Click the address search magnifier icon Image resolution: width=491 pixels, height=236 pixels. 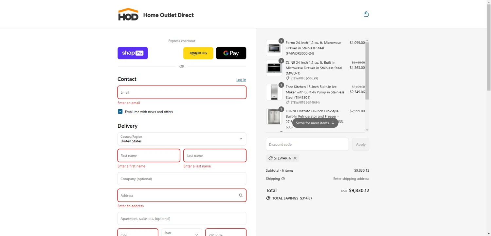(x=241, y=196)
